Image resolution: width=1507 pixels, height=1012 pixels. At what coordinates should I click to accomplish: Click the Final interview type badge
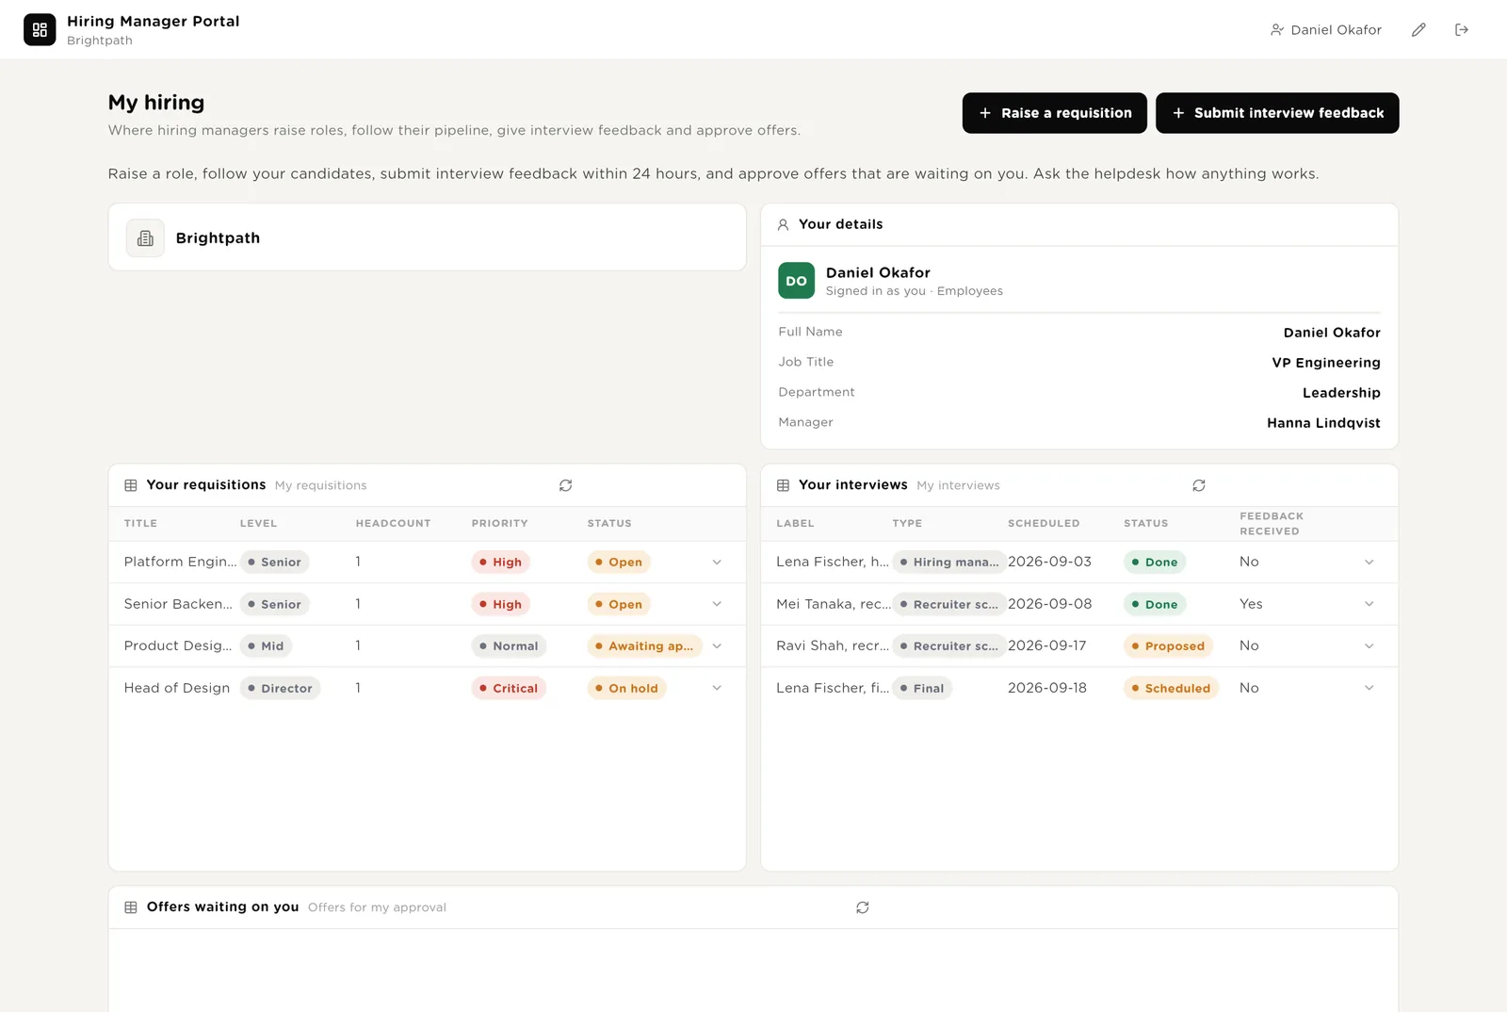click(922, 689)
